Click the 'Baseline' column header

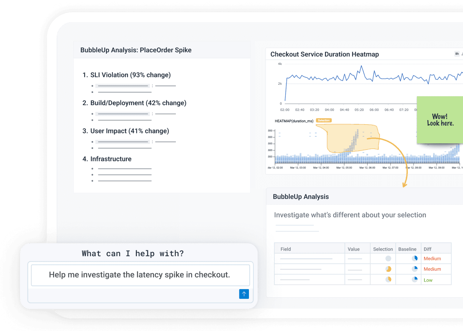pyautogui.click(x=407, y=249)
